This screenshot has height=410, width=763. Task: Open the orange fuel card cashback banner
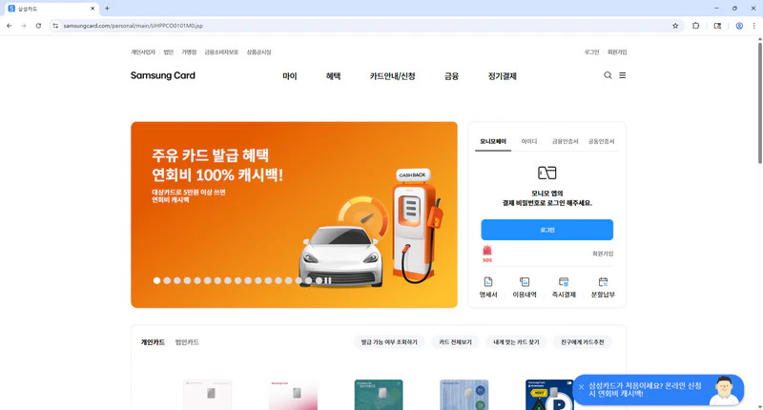point(294,215)
